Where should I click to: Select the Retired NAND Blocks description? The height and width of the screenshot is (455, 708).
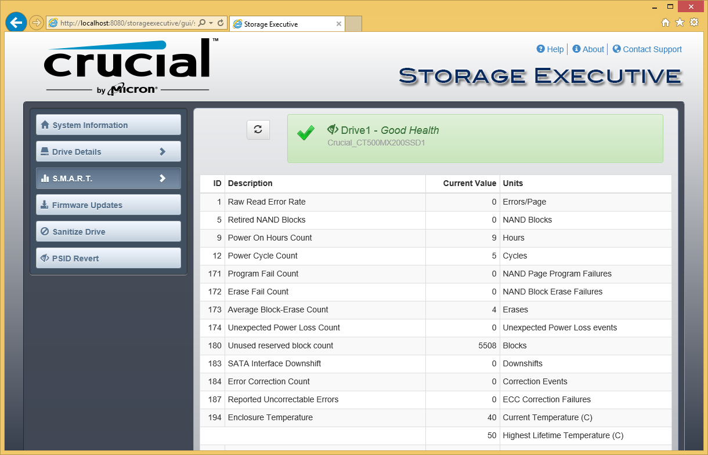(267, 220)
